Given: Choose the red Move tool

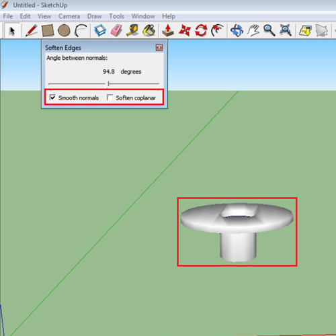Looking at the screenshot, I should pyautogui.click(x=185, y=30).
